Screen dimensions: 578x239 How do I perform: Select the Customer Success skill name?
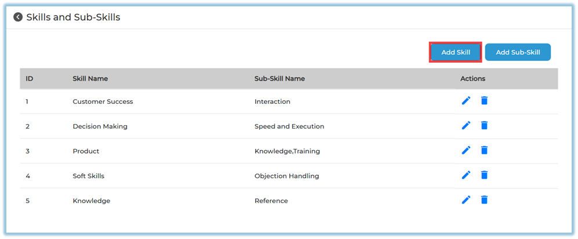coord(103,102)
